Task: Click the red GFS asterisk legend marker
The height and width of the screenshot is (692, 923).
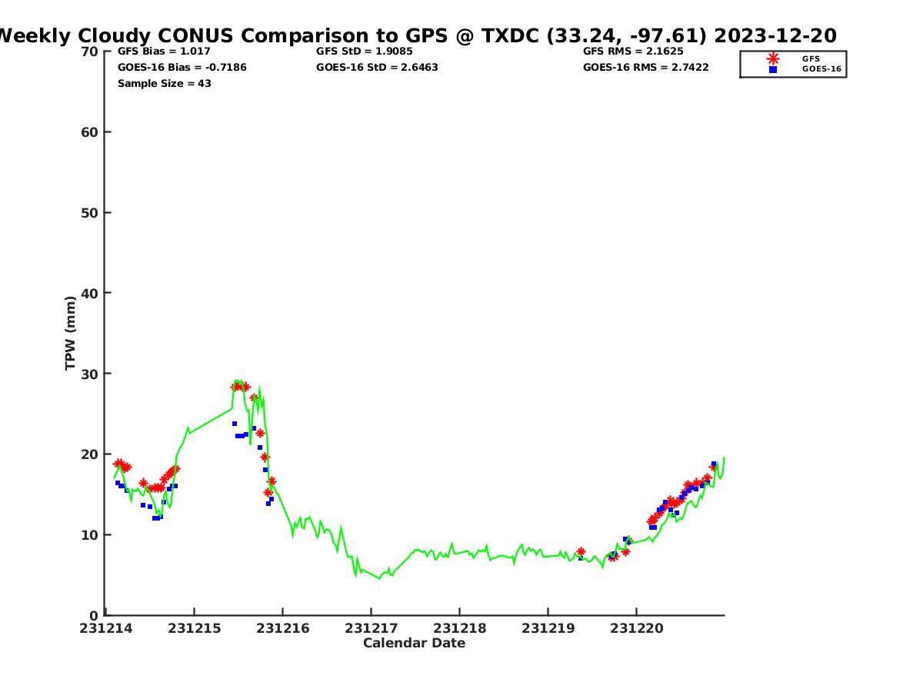Action: click(x=773, y=58)
